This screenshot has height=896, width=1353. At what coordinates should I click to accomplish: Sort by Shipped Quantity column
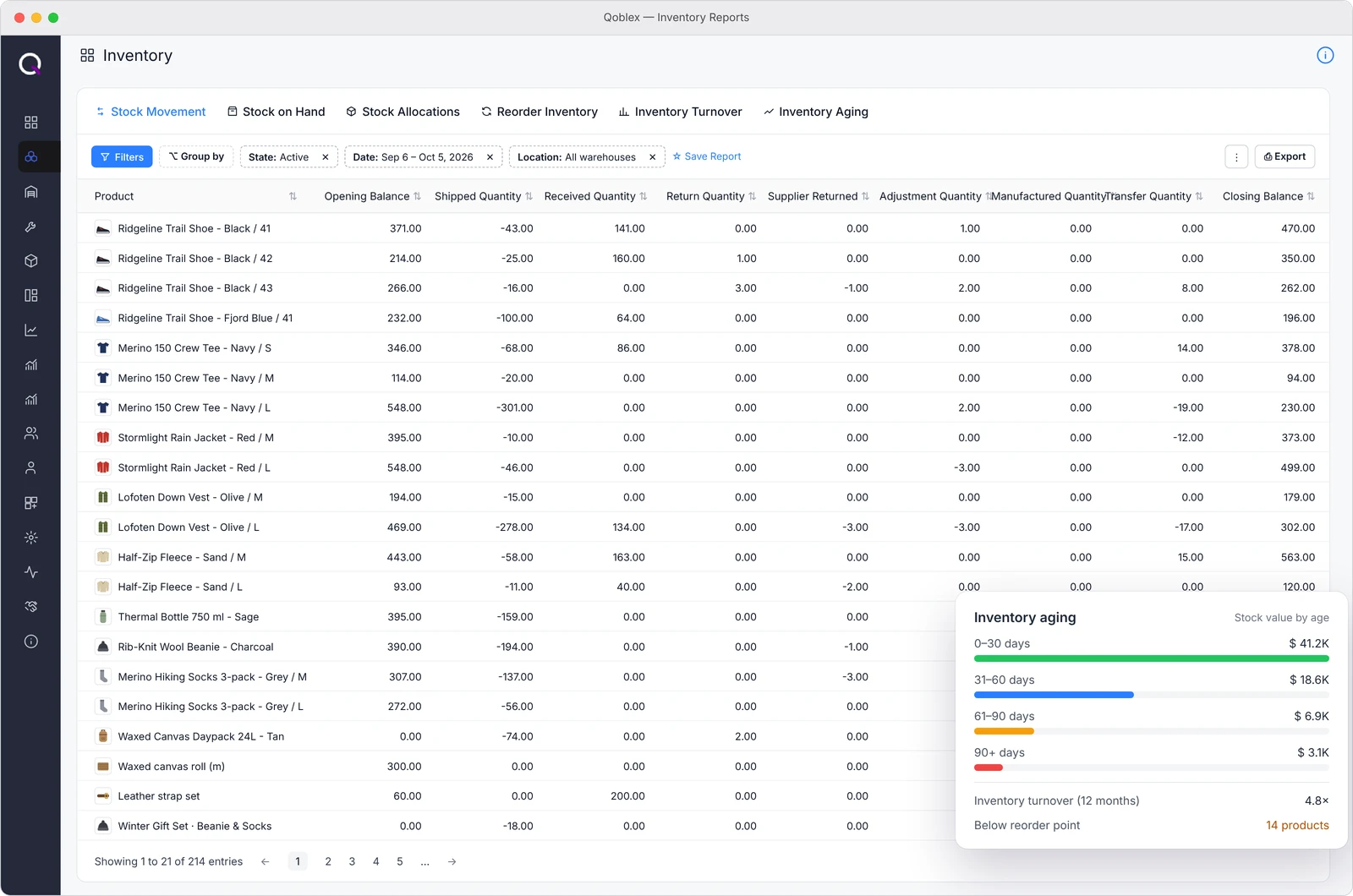(529, 196)
